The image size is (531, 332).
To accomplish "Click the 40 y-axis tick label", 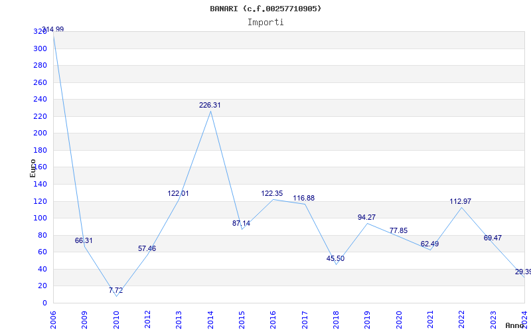I will 42,269.
